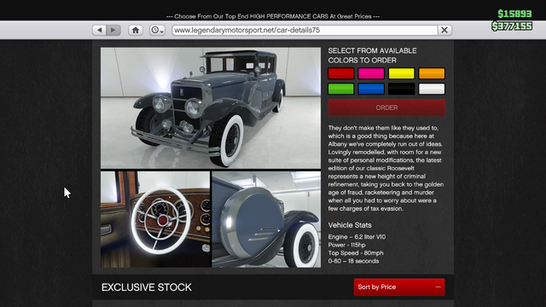Choose the orange color swatch
This screenshot has height=307, width=546.
[x=432, y=73]
